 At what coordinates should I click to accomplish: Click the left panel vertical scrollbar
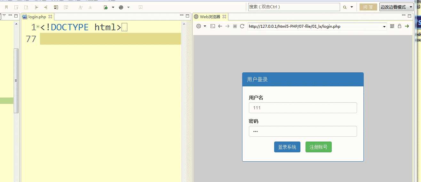tap(16, 81)
